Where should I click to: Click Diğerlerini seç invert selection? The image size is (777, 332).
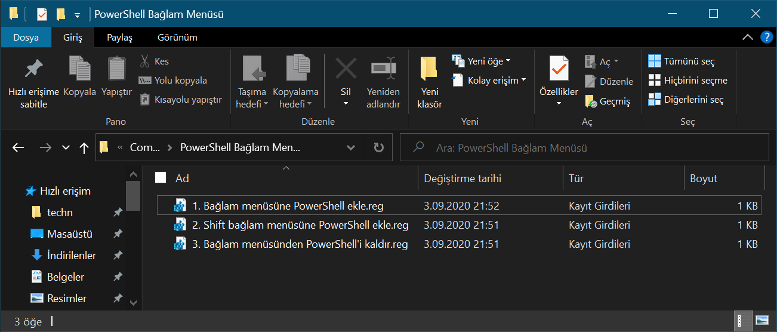pyautogui.click(x=686, y=99)
